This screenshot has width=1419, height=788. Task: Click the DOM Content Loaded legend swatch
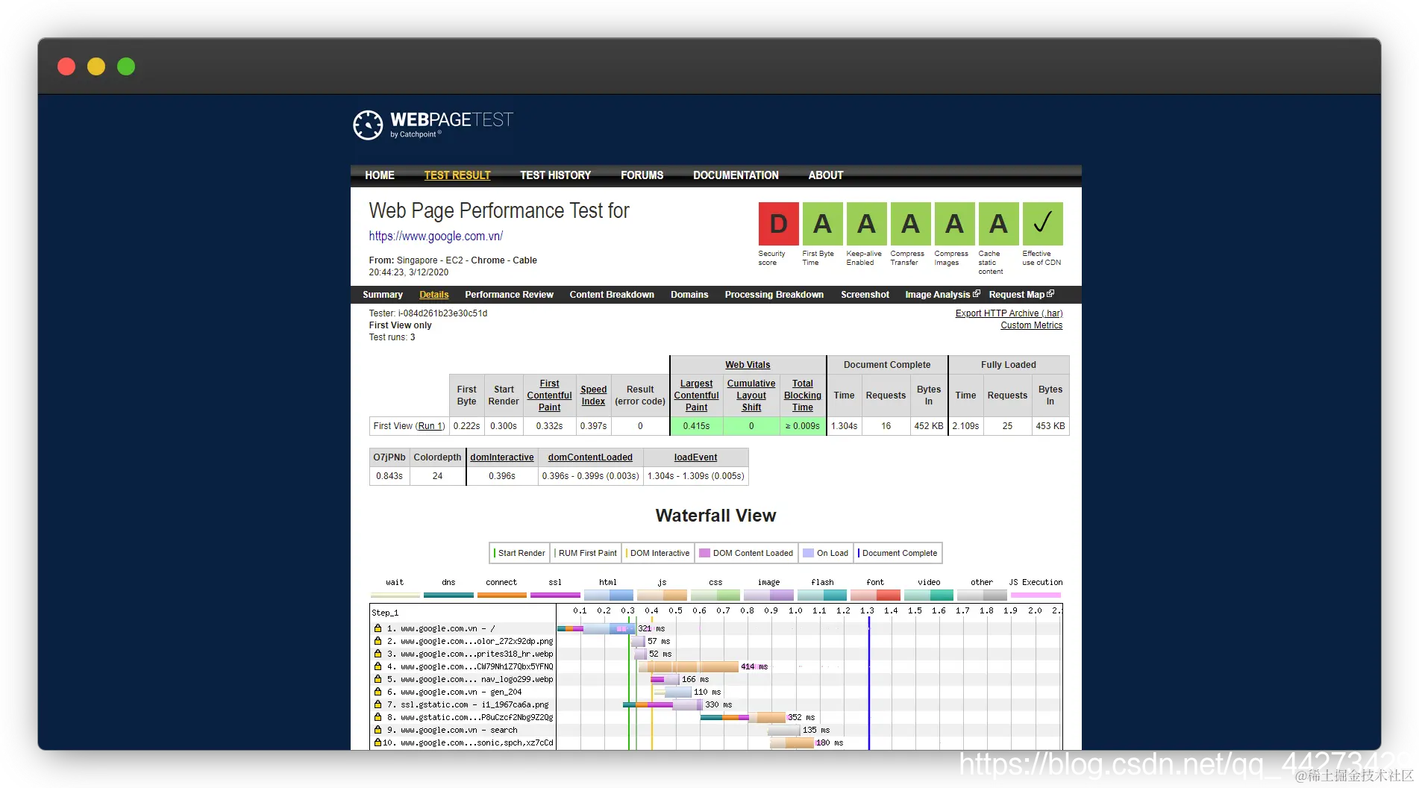click(704, 553)
